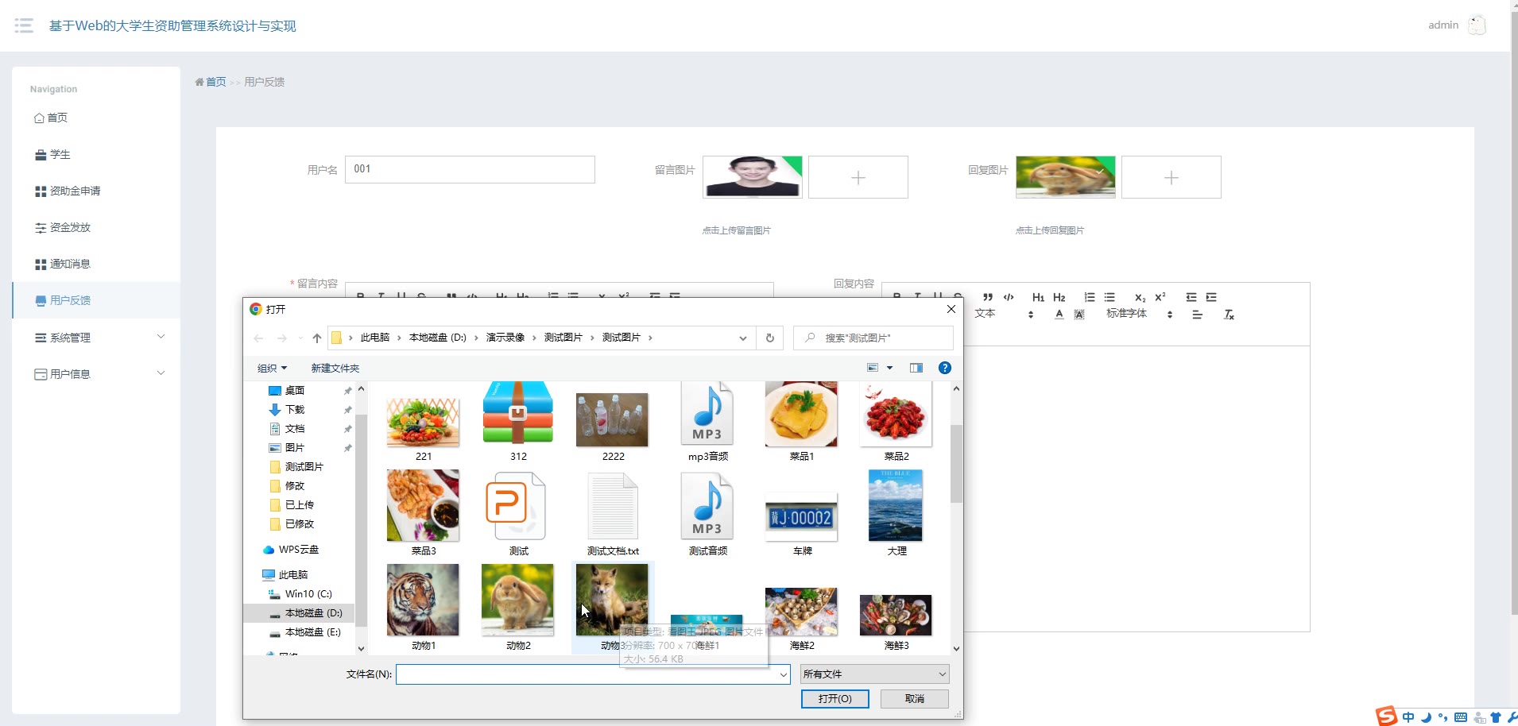The image size is (1518, 726).
Task: Click the 打开(O) button
Action: pos(835,698)
